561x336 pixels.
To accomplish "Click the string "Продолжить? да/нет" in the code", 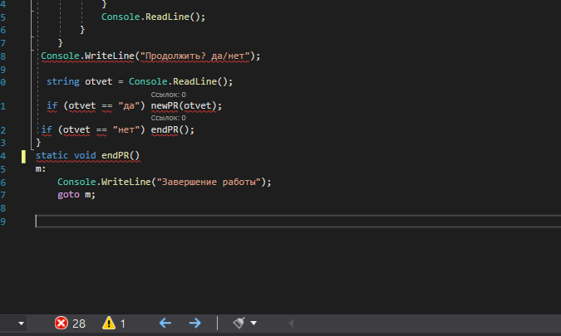I will click(x=195, y=56).
